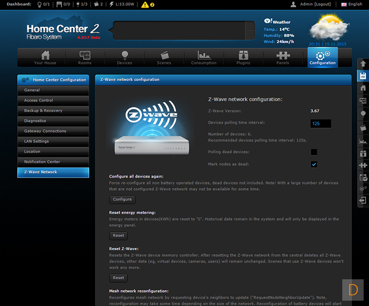Open the yellow warning notifications icon
This screenshot has height=306, width=369.
point(145,5)
